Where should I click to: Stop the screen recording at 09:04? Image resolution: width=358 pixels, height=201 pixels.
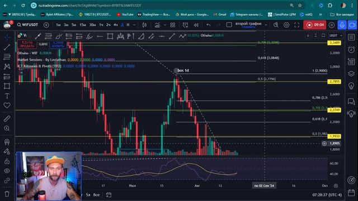pos(315,25)
